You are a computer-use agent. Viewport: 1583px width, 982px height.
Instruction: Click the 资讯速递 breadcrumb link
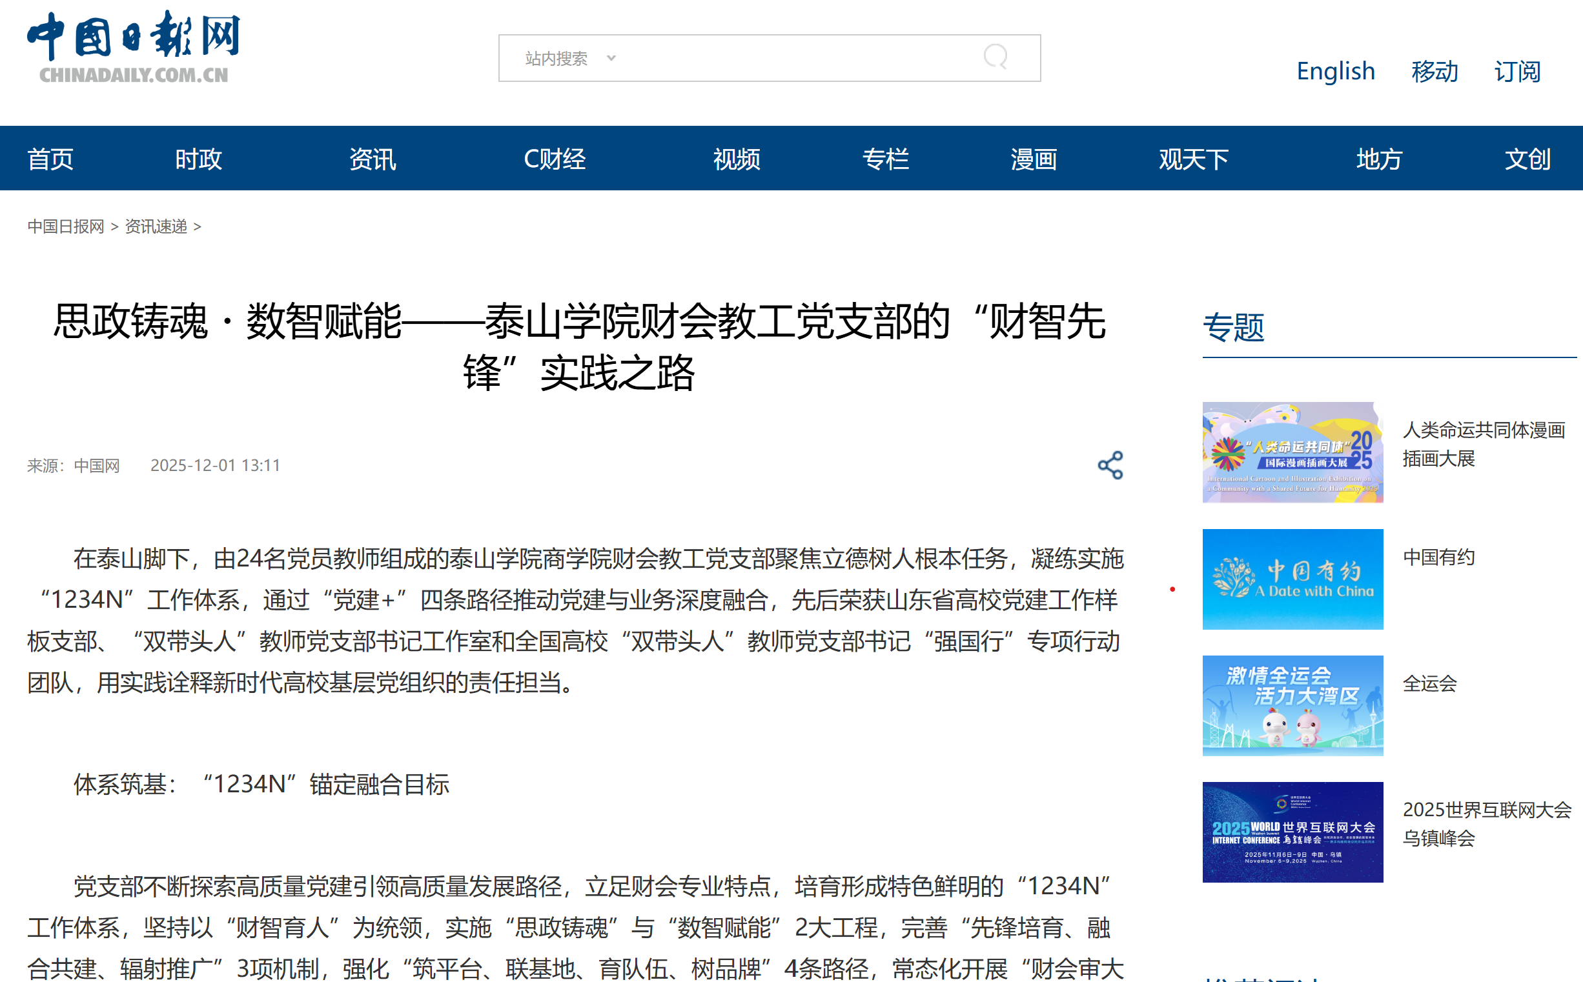click(x=156, y=226)
